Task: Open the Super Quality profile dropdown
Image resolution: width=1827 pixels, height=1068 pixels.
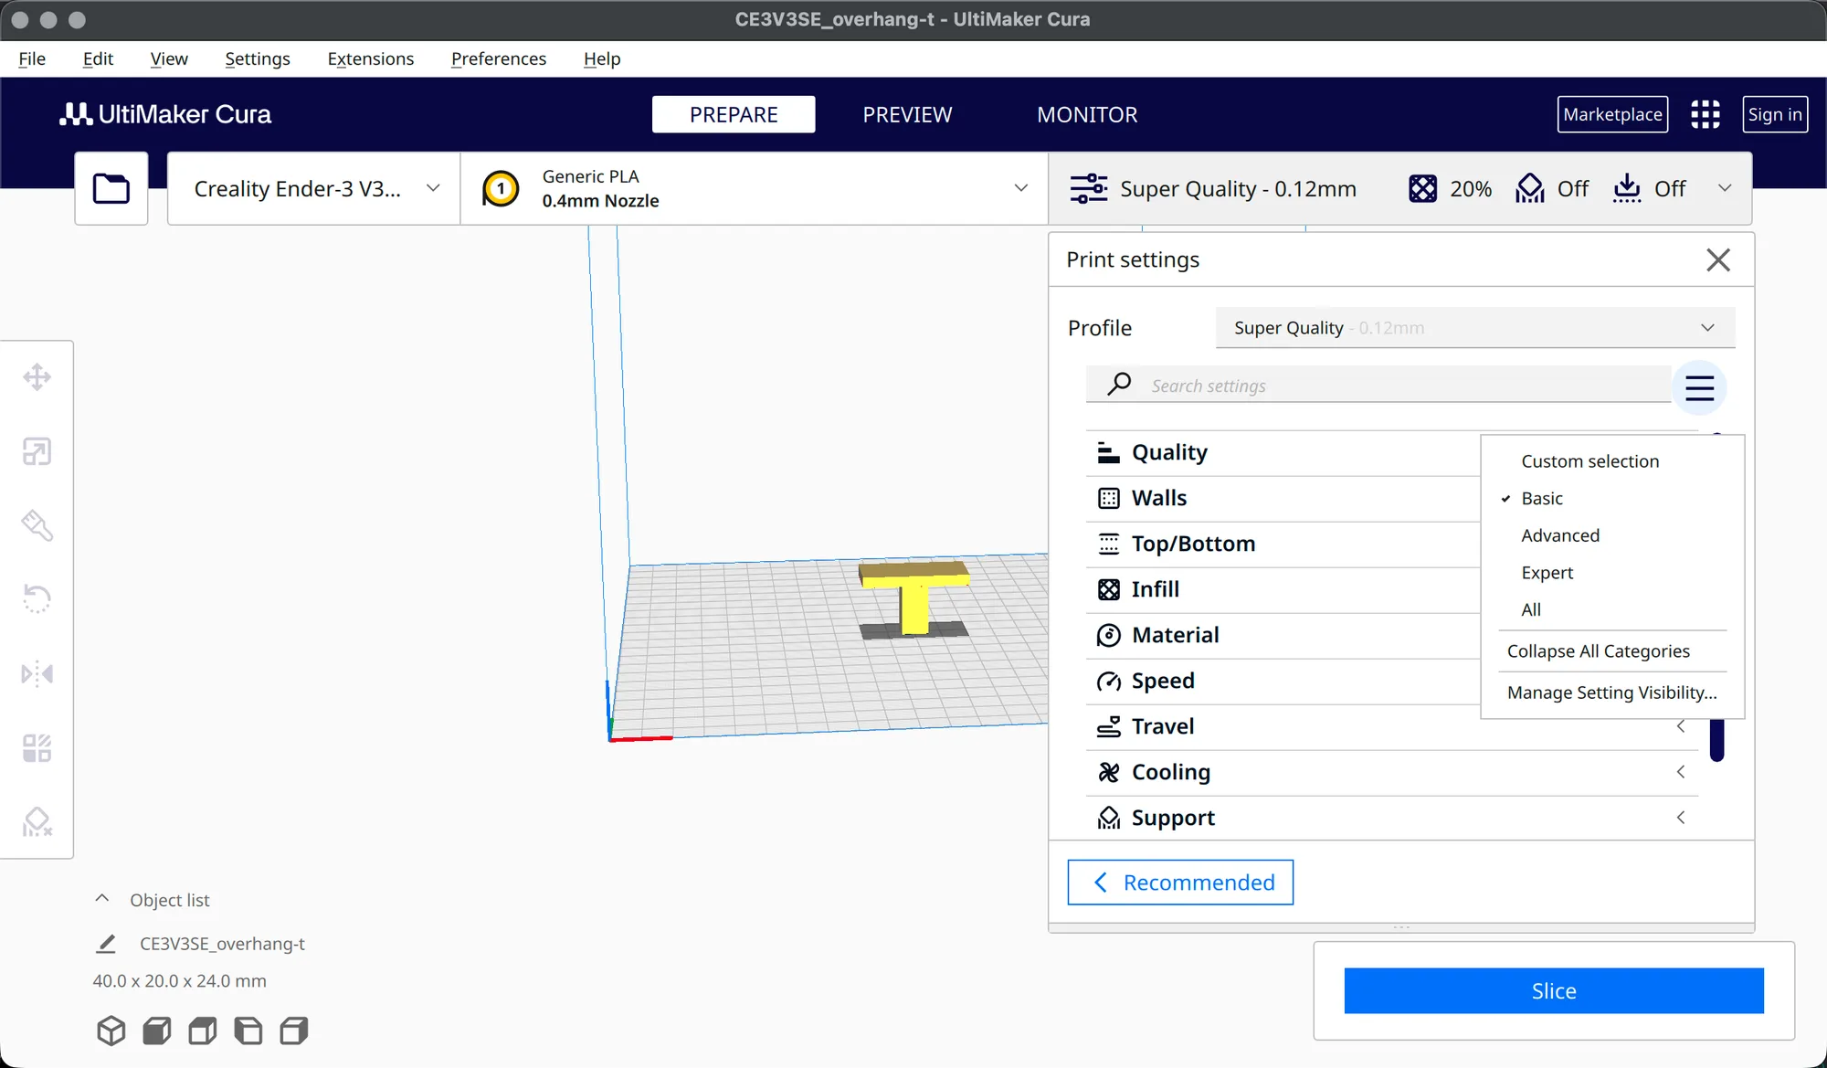Action: [1474, 328]
